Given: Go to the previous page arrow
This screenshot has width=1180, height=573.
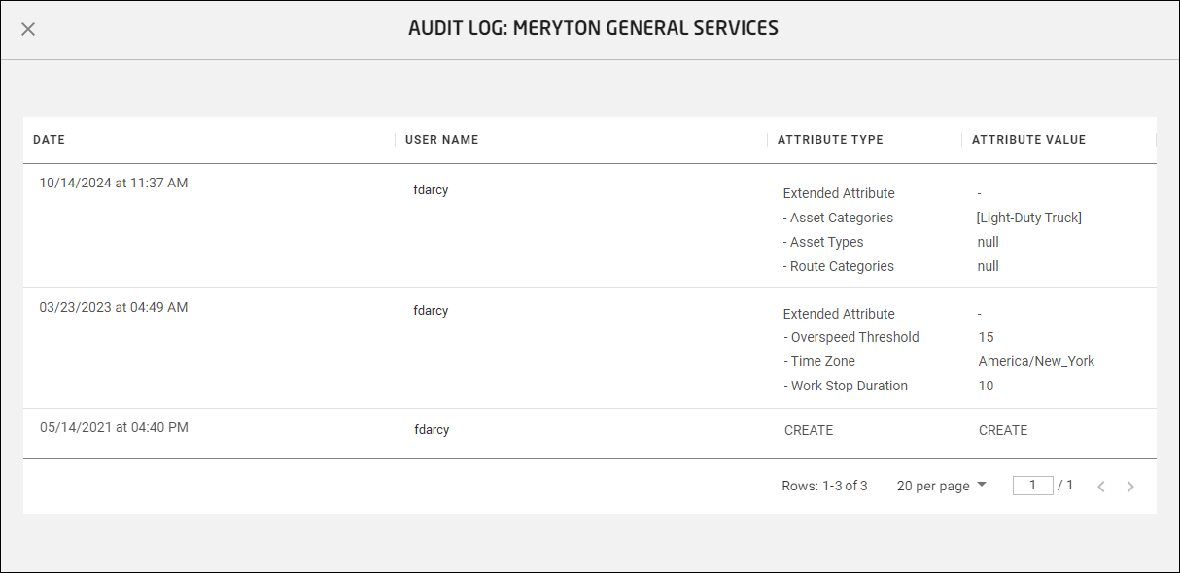Looking at the screenshot, I should [1101, 487].
